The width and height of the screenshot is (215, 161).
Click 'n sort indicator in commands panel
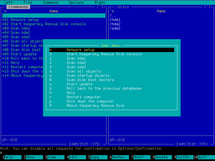click(4, 11)
